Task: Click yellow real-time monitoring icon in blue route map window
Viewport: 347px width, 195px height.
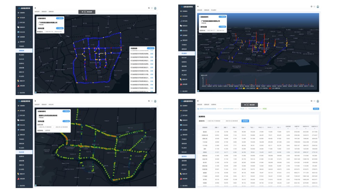Action: pyautogui.click(x=18, y=17)
